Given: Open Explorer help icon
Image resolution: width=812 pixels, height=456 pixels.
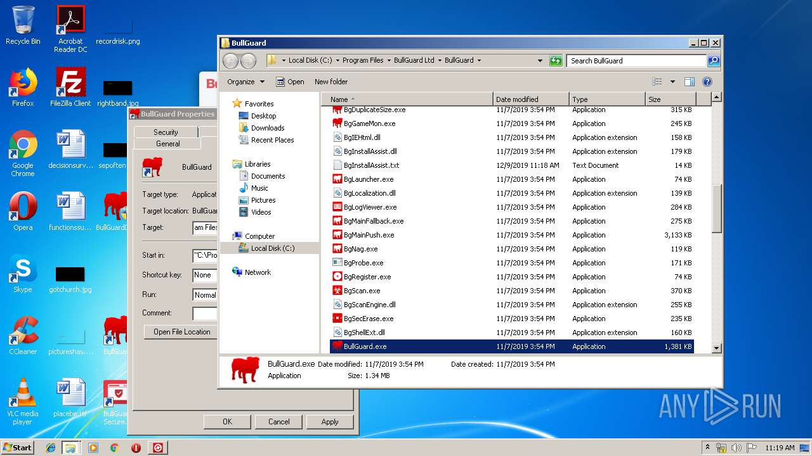Looking at the screenshot, I should point(707,82).
